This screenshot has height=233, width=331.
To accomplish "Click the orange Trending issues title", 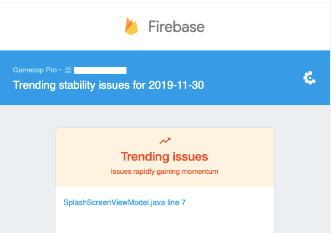I will [164, 157].
